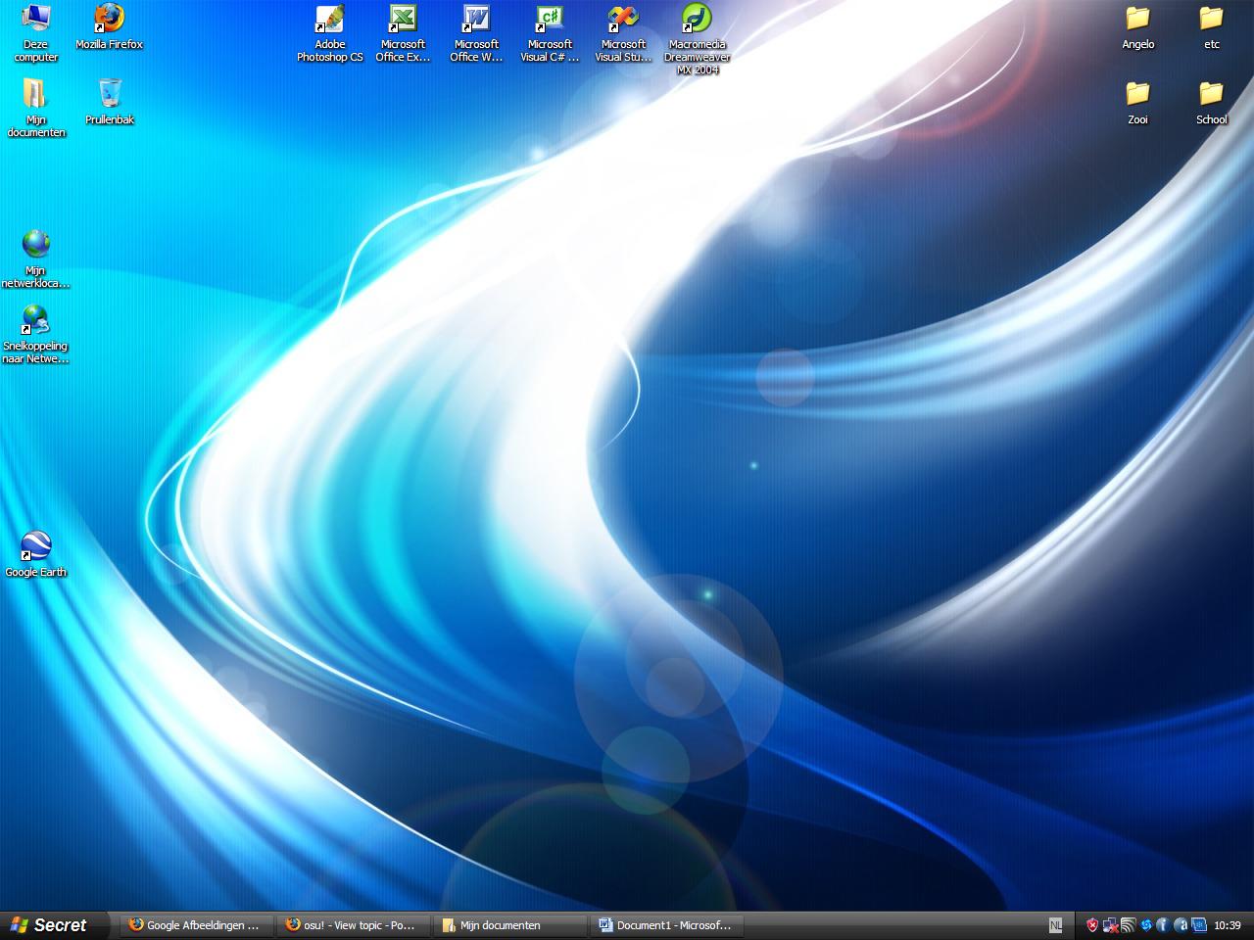Open Snelkoppeling naar Netwerk shortcut
1254x940 pixels.
(36, 334)
